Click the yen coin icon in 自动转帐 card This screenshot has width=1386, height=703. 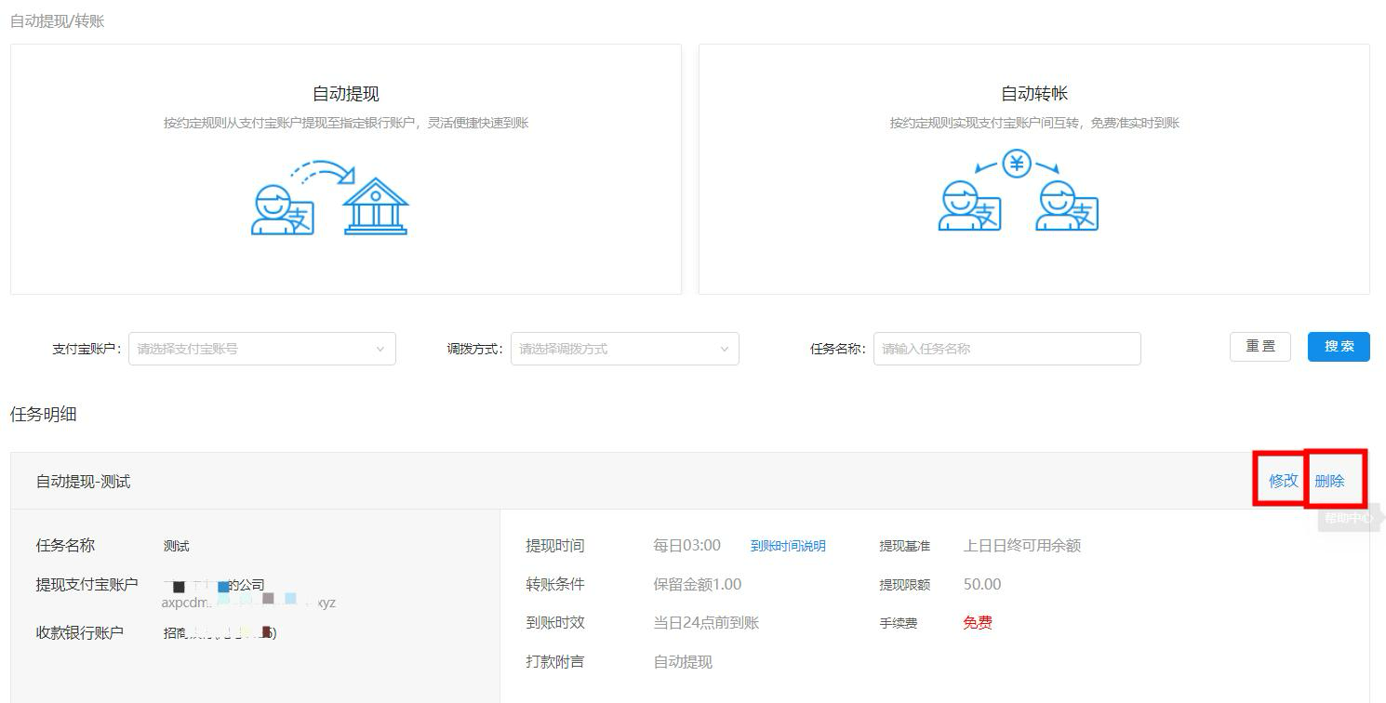[1017, 165]
